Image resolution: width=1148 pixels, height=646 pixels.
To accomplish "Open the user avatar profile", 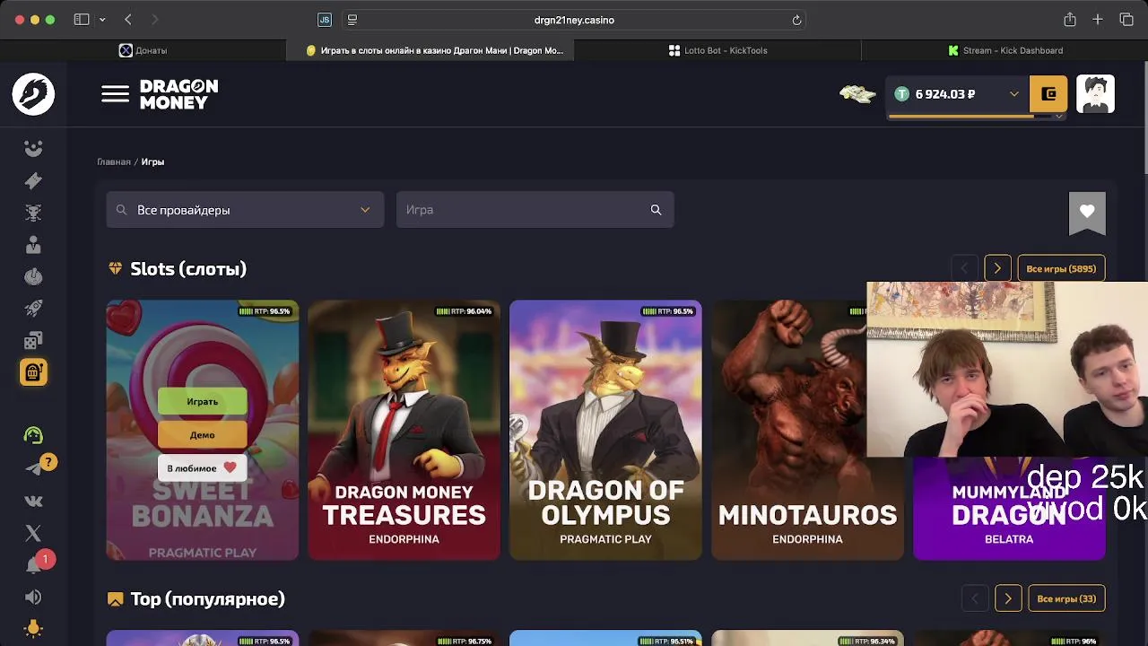I will tap(1095, 94).
